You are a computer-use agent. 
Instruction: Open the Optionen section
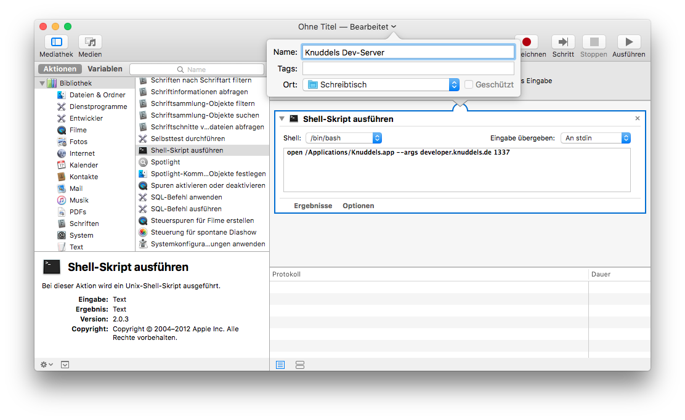[x=359, y=206]
